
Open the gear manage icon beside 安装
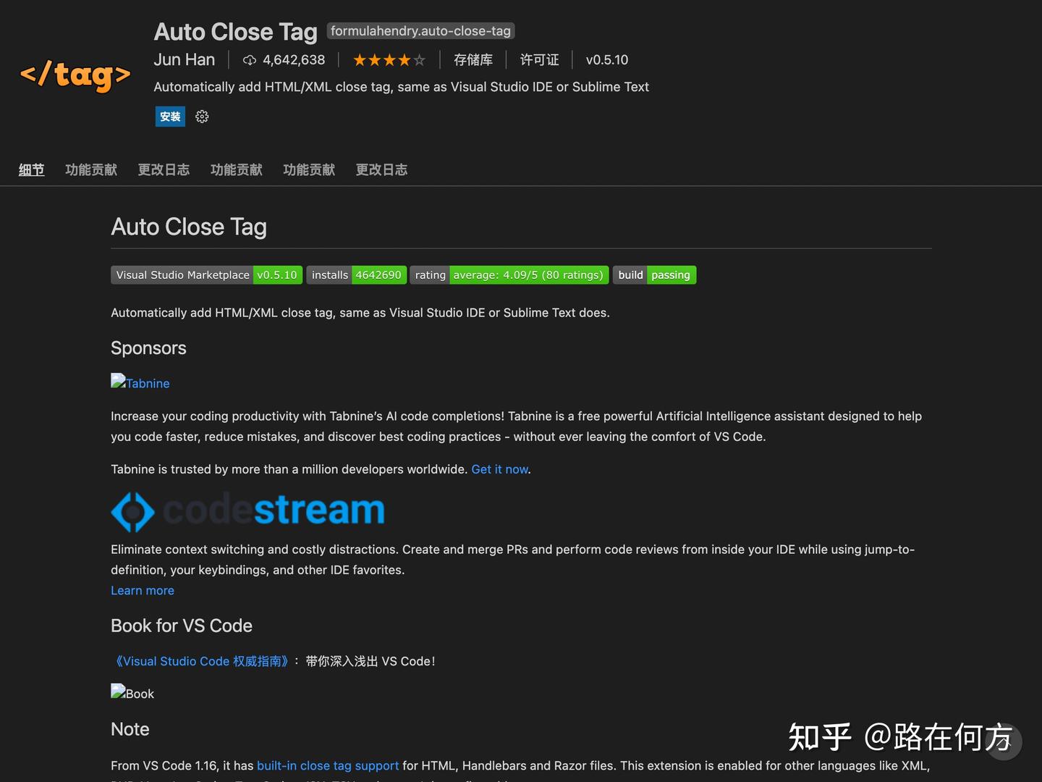(x=202, y=117)
